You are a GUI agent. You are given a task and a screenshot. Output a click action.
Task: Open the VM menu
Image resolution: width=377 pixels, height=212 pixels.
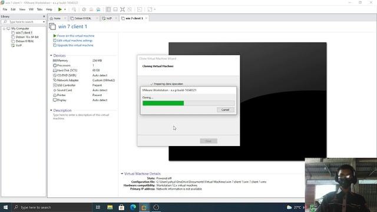tap(31, 9)
